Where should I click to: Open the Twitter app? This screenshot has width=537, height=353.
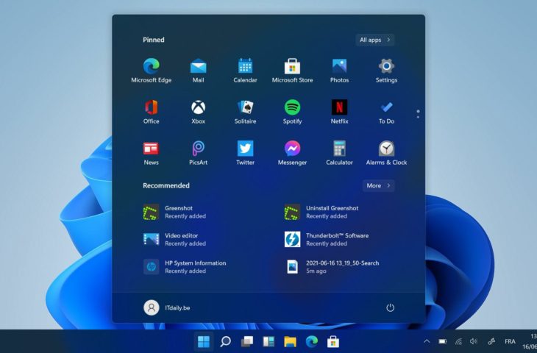pos(245,153)
